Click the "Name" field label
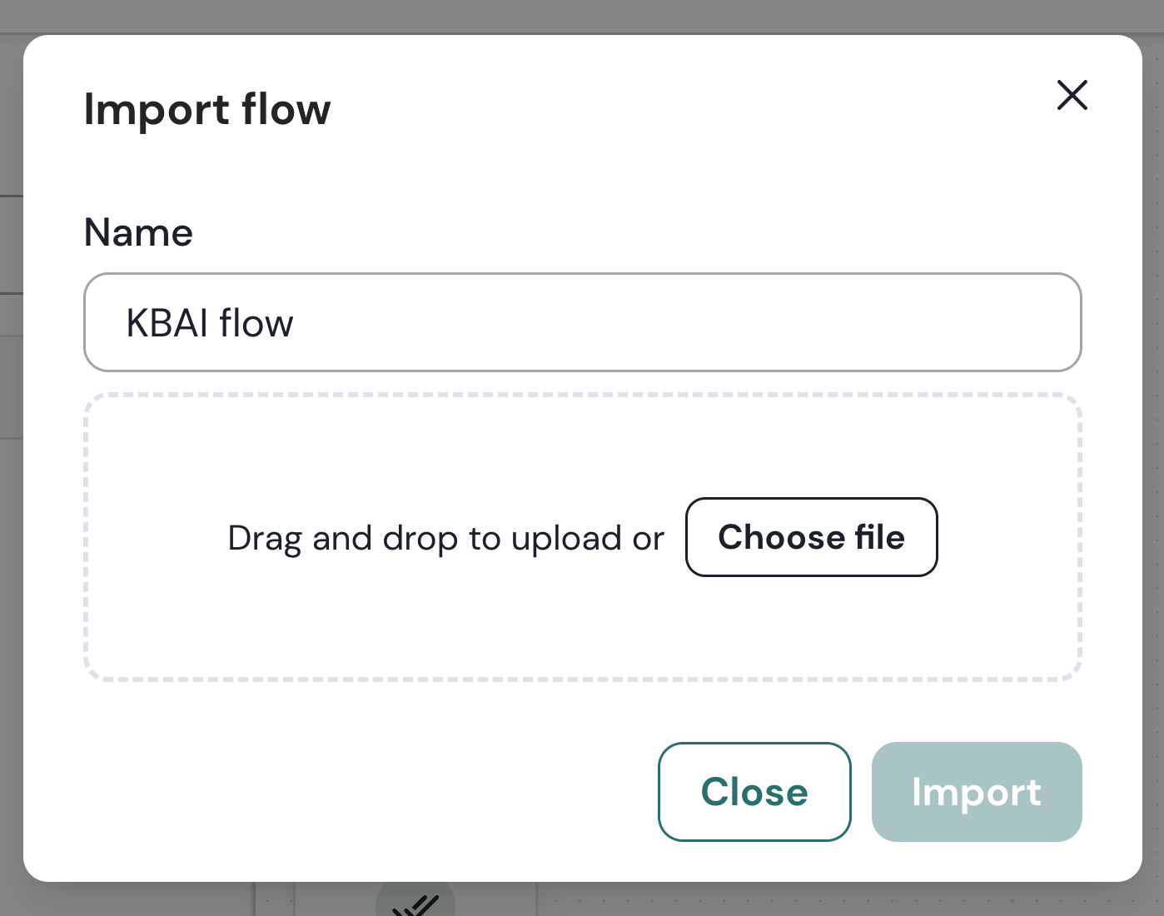The height and width of the screenshot is (916, 1164). [138, 232]
